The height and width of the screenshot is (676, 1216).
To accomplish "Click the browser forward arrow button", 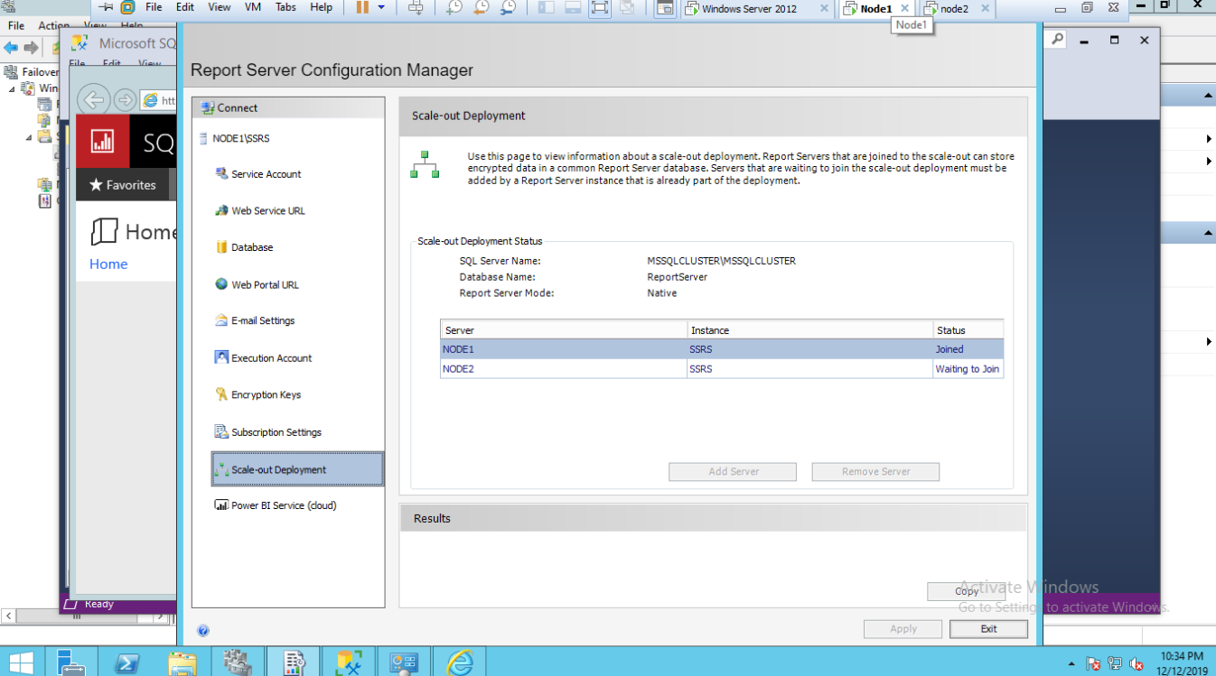I will tap(126, 99).
